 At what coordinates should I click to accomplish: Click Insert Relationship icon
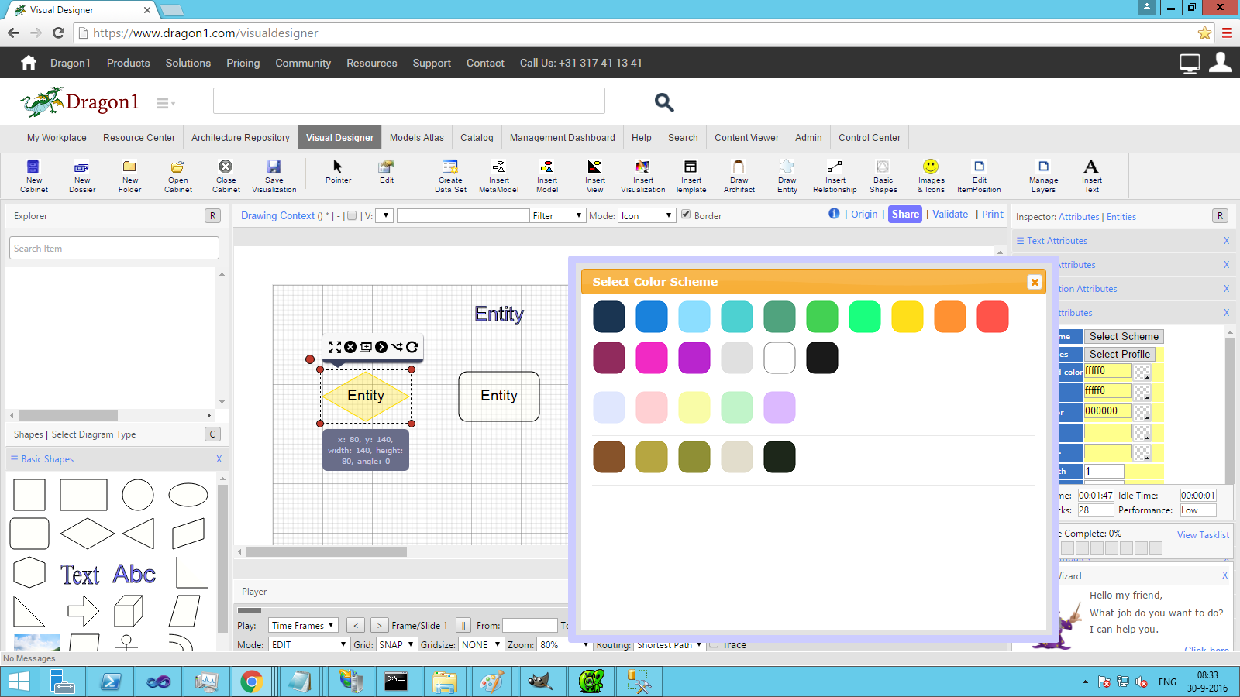835,175
